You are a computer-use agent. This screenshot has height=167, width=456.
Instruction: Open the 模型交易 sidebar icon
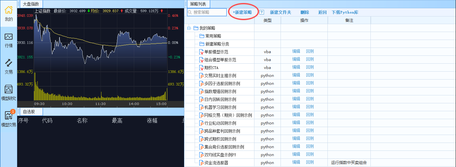(9, 119)
